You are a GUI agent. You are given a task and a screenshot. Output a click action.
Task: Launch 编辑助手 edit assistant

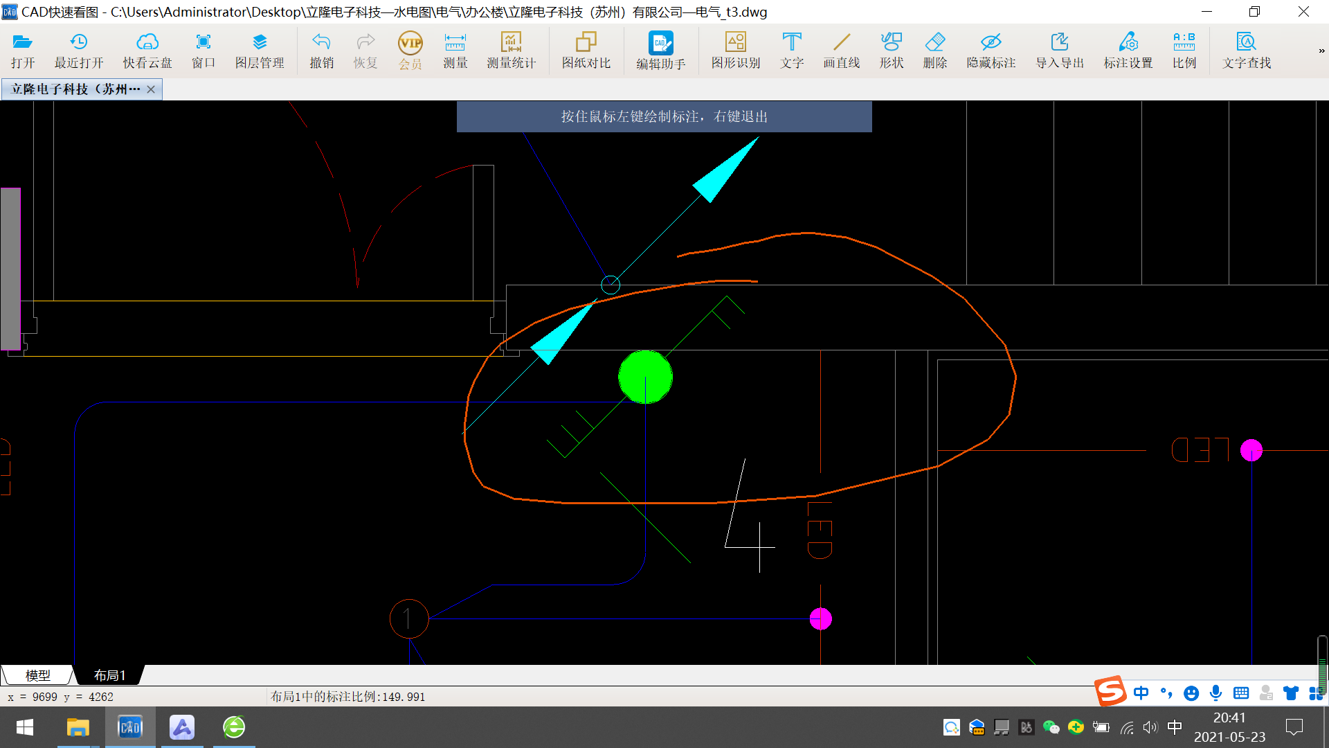(661, 51)
